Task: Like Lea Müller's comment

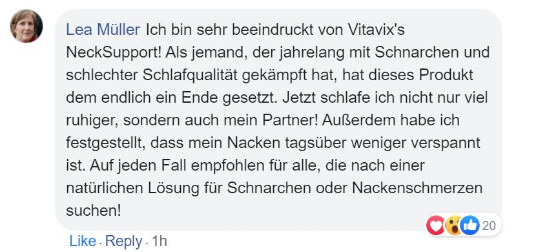Action: tap(83, 241)
